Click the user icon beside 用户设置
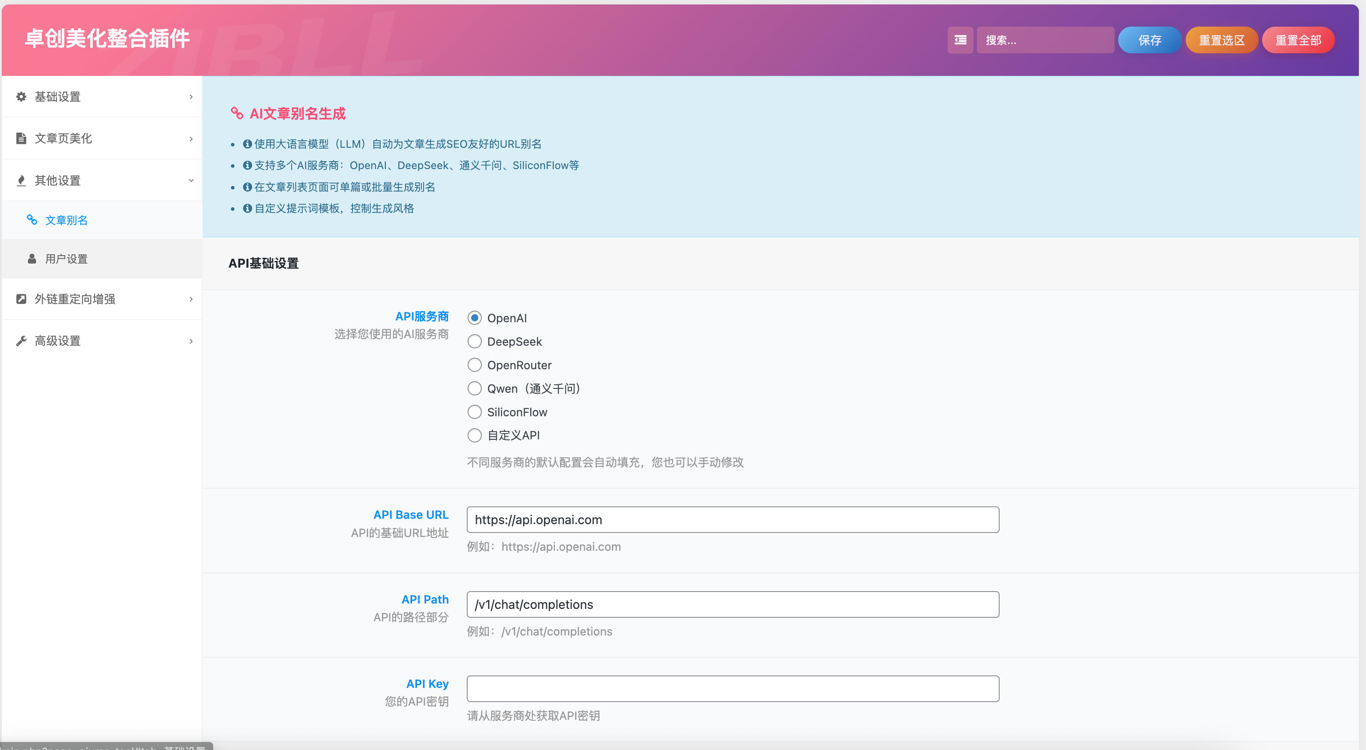This screenshot has height=750, width=1366. click(32, 259)
